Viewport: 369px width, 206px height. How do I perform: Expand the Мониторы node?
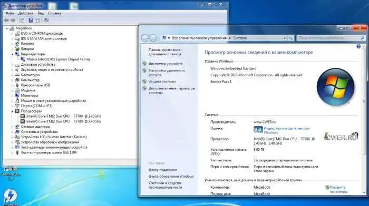[12, 96]
